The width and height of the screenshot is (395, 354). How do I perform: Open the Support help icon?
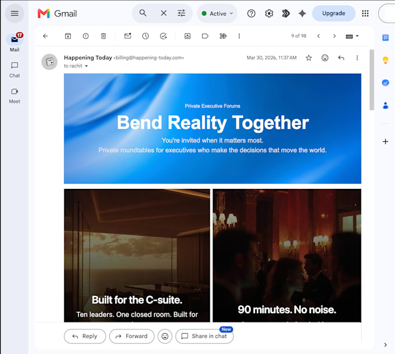(x=251, y=13)
